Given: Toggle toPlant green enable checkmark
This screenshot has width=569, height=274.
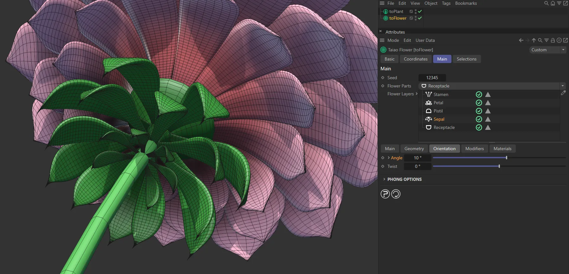Looking at the screenshot, I should (420, 11).
